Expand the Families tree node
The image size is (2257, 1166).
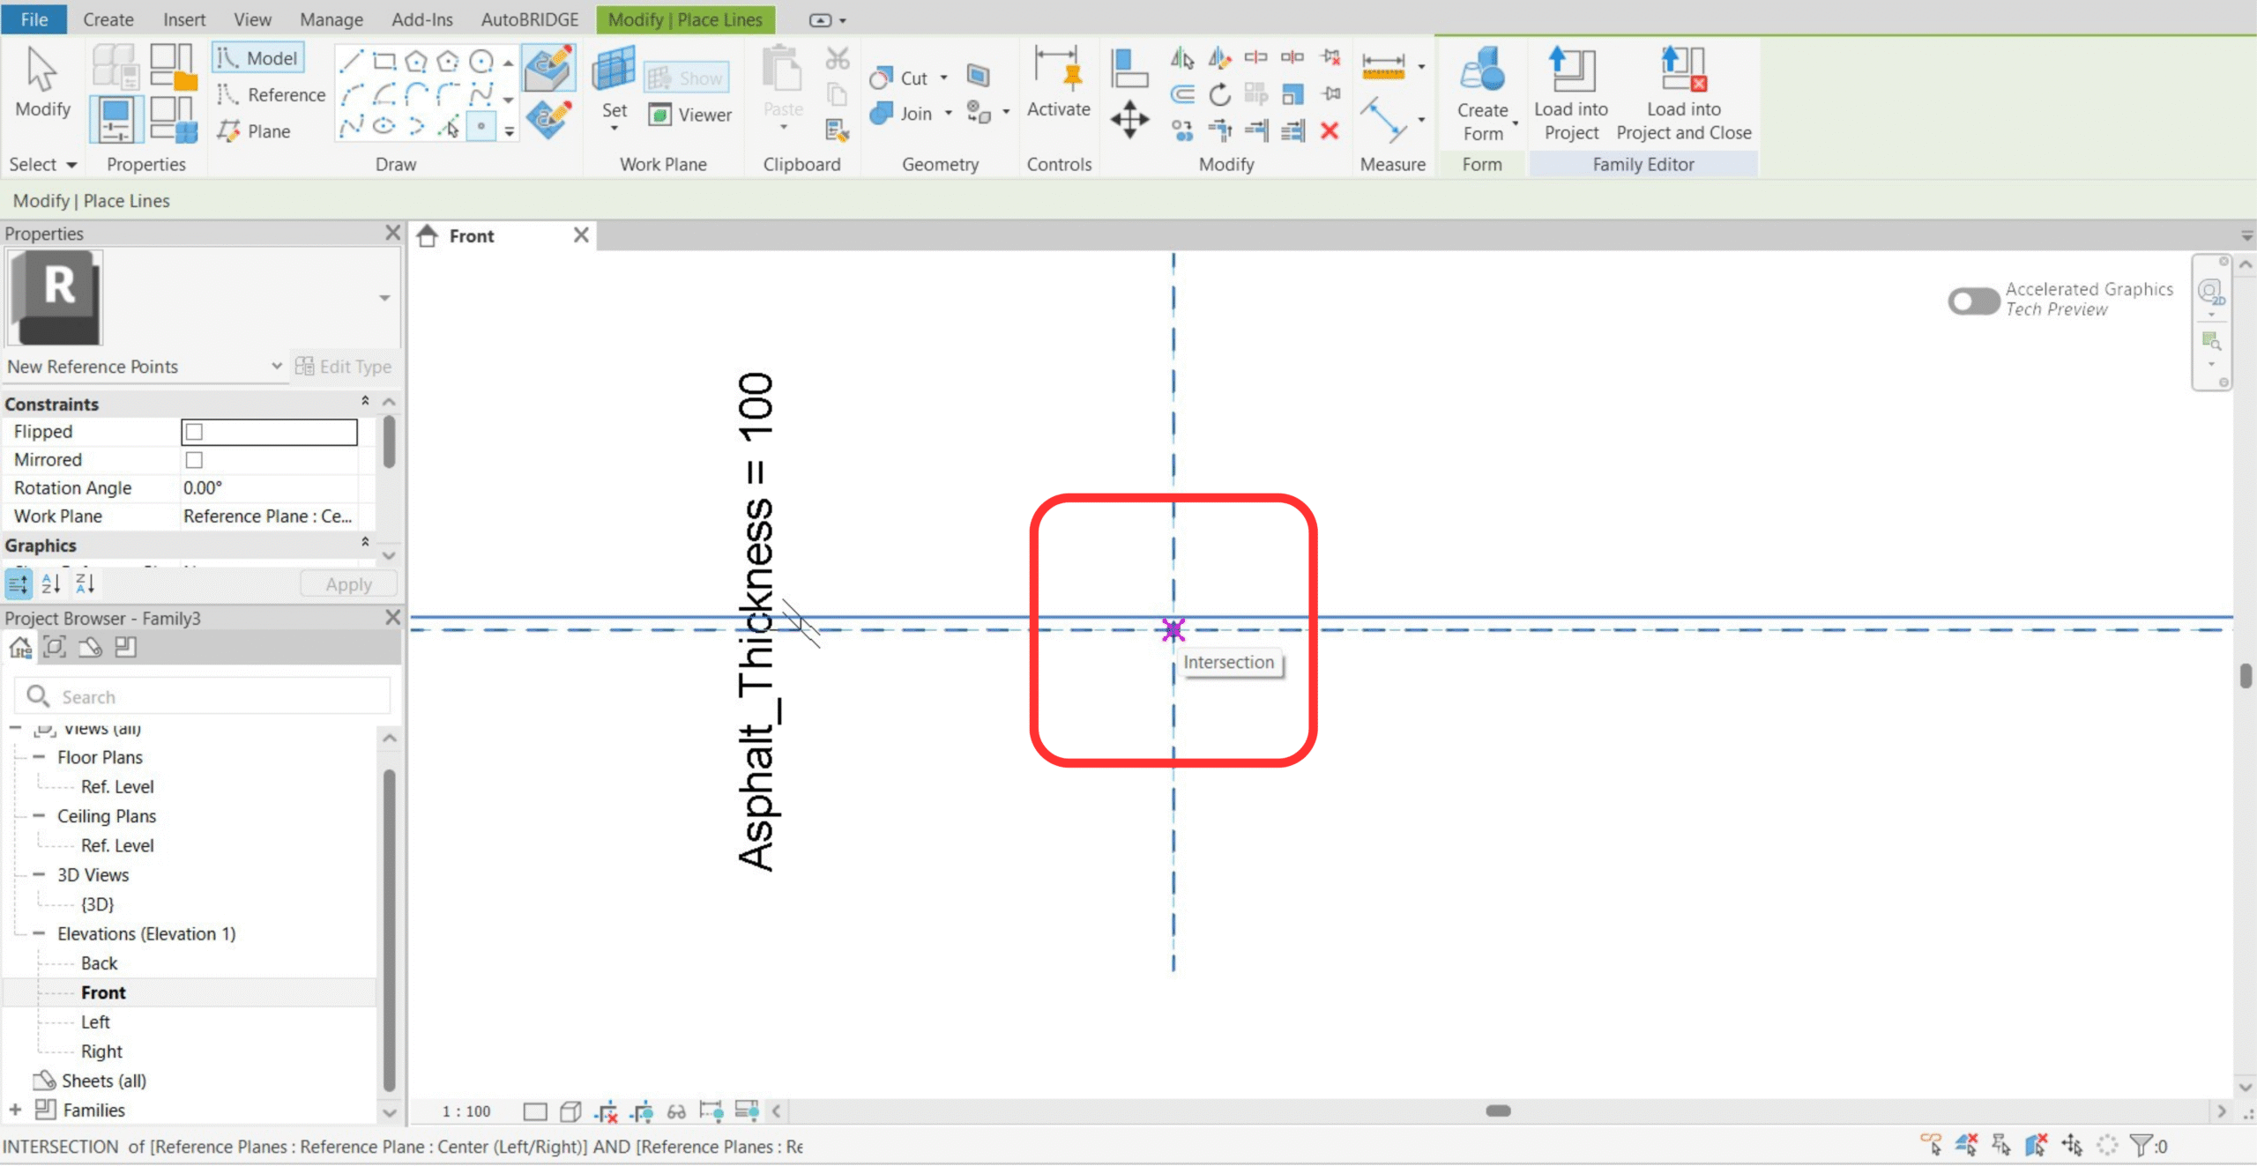tap(15, 1110)
